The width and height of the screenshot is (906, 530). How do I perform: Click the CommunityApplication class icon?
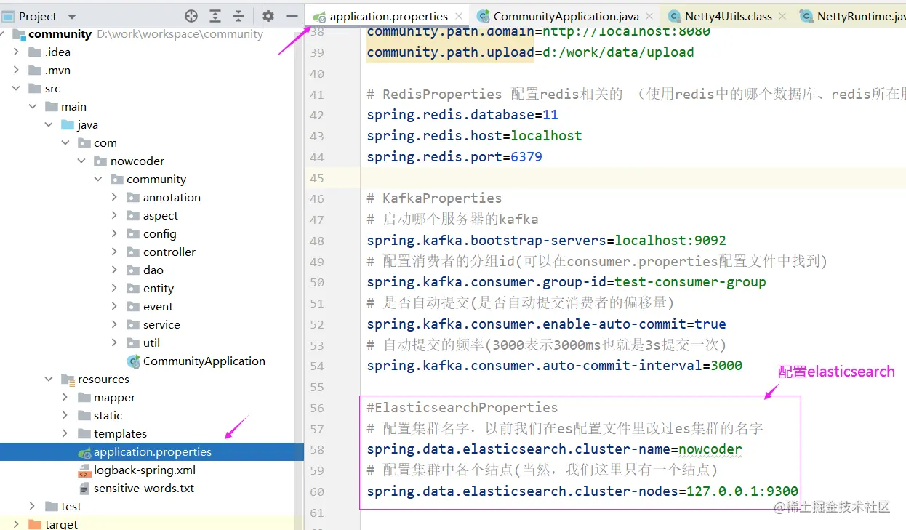point(133,361)
